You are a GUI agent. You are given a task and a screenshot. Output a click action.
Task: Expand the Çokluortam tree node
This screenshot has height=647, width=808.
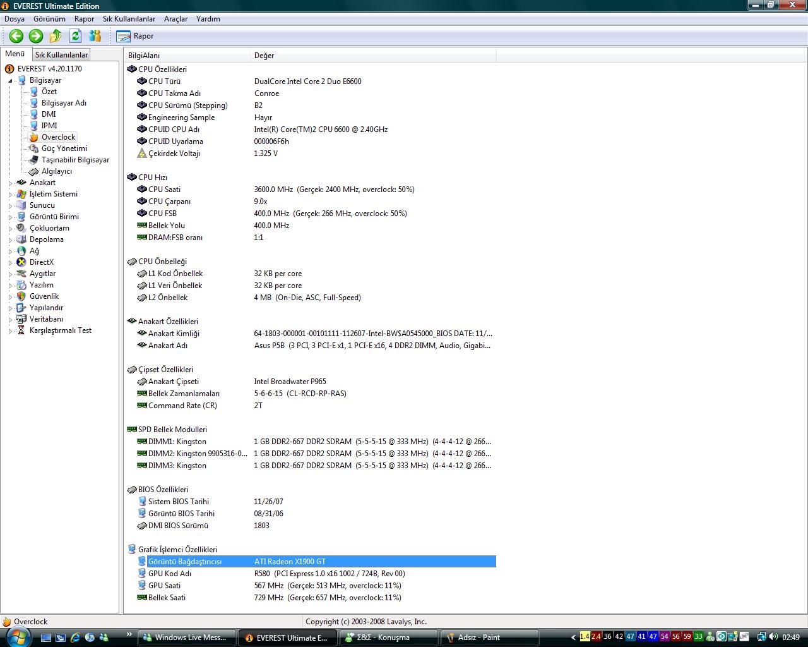10,229
